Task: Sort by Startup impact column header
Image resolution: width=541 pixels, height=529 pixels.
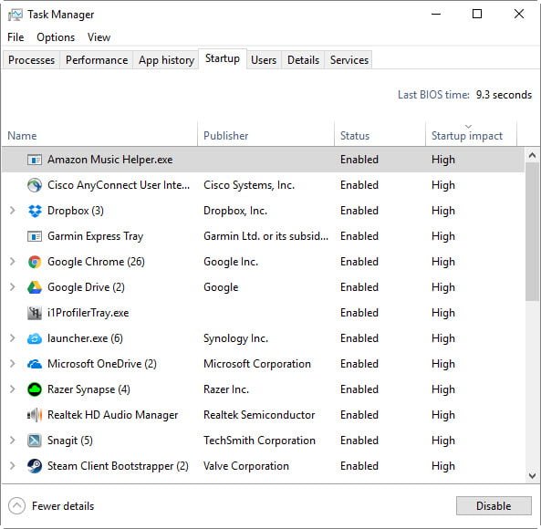Action: pos(467,136)
